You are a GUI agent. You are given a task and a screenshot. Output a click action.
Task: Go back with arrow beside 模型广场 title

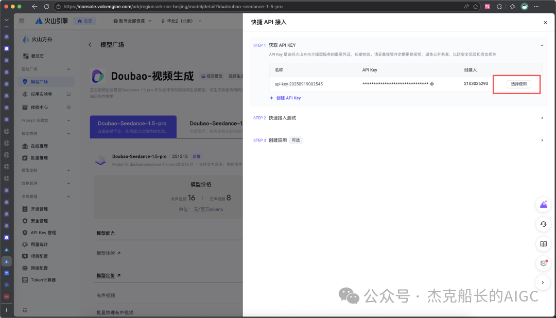(90, 45)
